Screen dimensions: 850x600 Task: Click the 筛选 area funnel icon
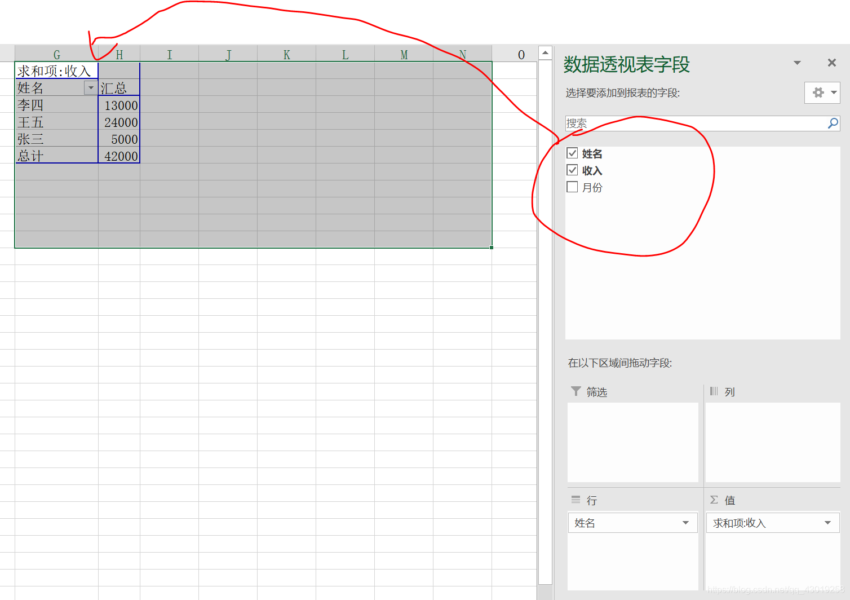point(575,391)
